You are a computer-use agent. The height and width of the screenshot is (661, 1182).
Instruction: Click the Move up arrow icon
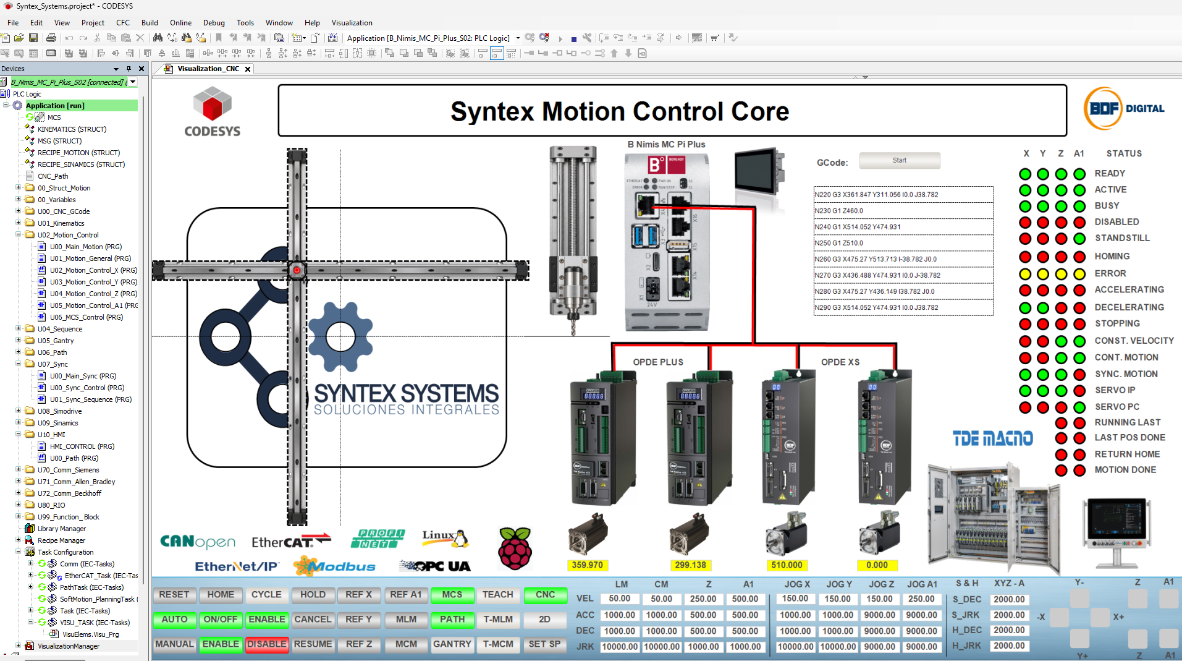[x=614, y=53]
